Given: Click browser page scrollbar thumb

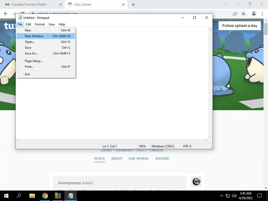Looking at the screenshot, I should tap(266, 29).
